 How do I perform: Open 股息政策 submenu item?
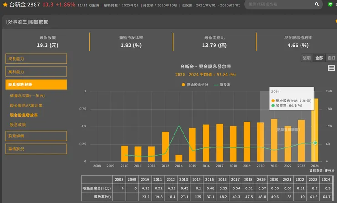[x=18, y=125]
